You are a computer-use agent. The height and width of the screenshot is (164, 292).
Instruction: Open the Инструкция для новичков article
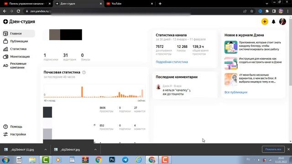click(x=260, y=61)
